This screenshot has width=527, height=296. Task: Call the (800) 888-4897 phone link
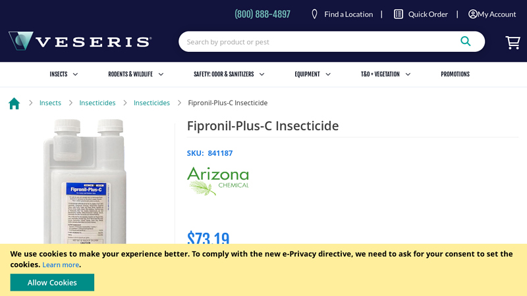tap(262, 14)
